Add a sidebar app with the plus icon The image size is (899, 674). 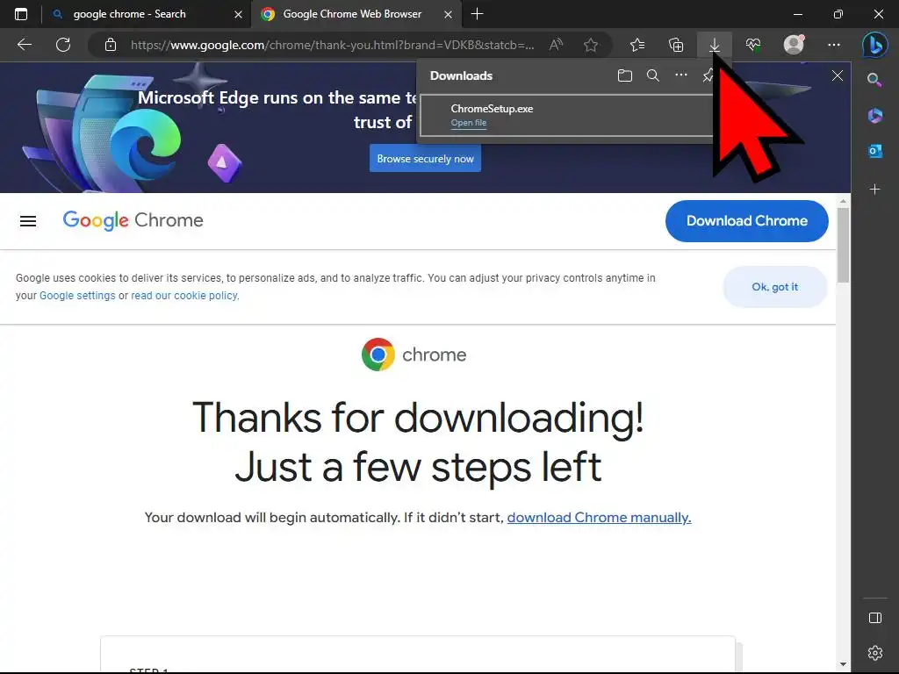pyautogui.click(x=874, y=190)
